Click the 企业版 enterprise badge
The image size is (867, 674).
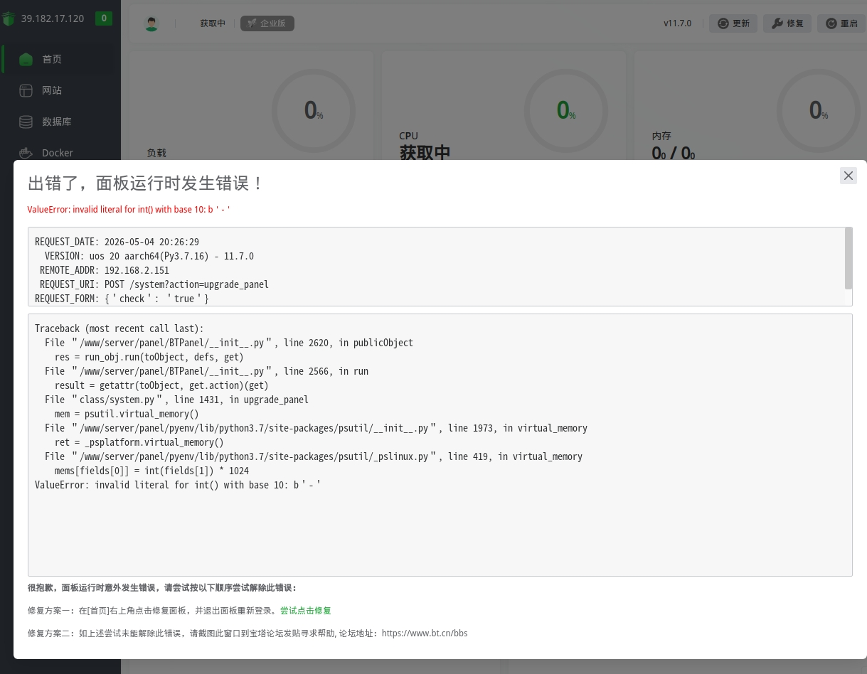(x=267, y=23)
